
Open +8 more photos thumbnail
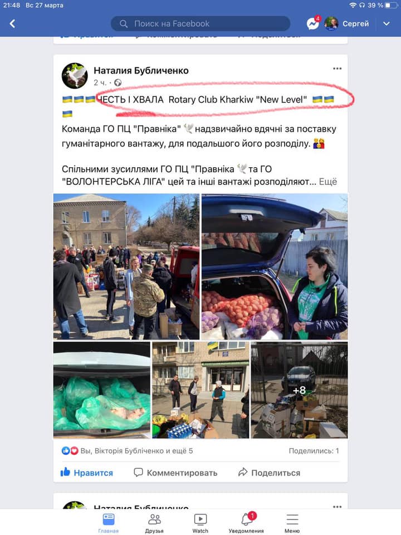300,390
